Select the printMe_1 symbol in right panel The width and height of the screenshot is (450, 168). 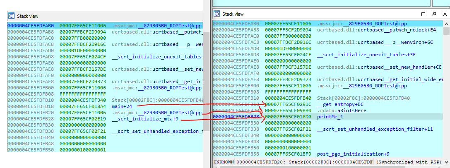(330, 117)
